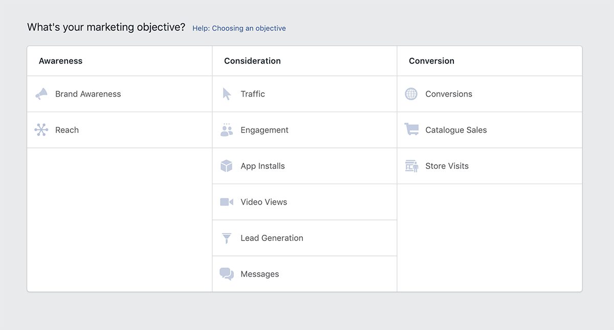This screenshot has height=330, width=614.
Task: Select the Lead Generation objective
Action: coord(304,238)
